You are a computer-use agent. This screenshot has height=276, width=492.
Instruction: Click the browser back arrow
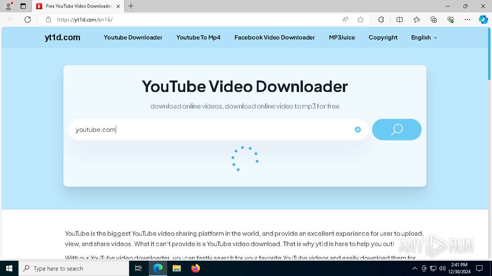point(11,20)
